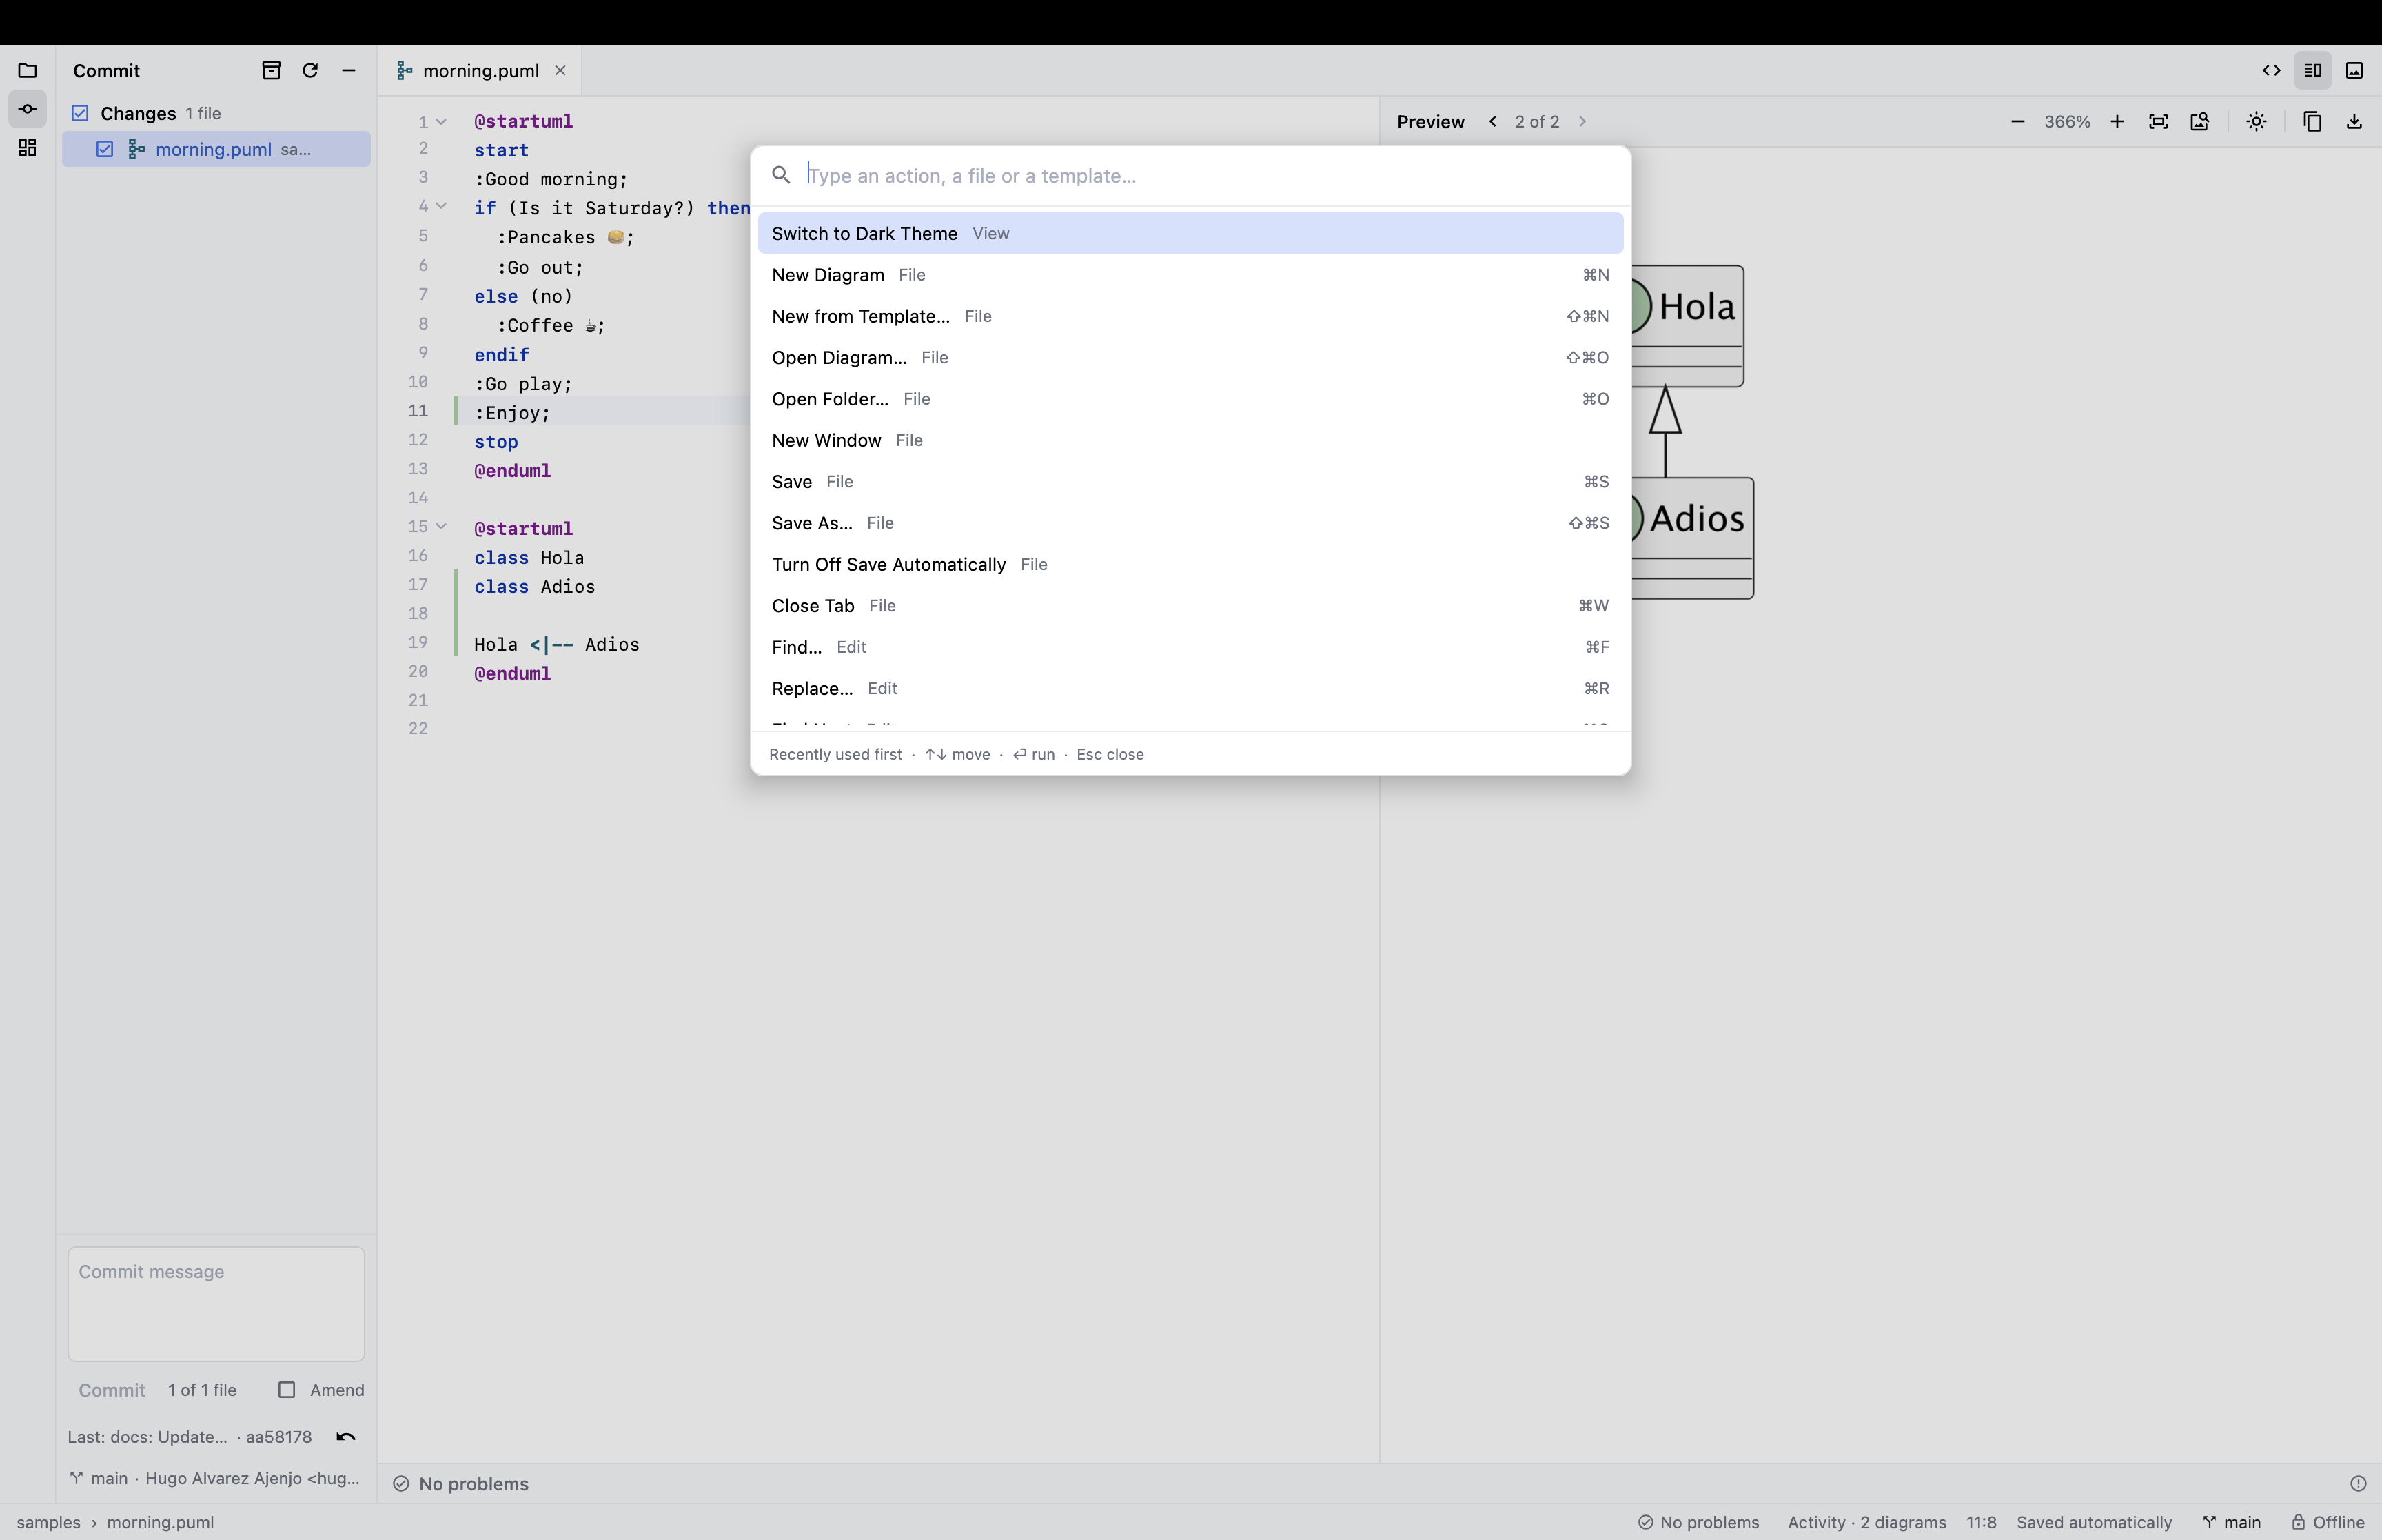Open the Commit sidebar panel icon
This screenshot has height=1540, width=2382.
28,109
